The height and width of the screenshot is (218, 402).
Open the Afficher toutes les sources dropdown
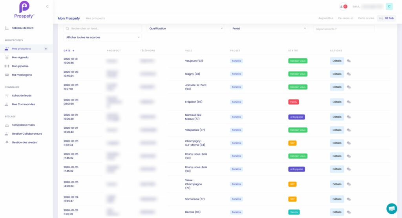[102, 38]
